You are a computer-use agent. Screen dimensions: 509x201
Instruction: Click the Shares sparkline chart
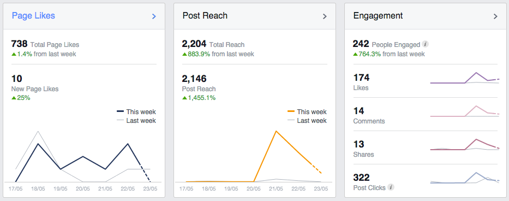coord(464,144)
